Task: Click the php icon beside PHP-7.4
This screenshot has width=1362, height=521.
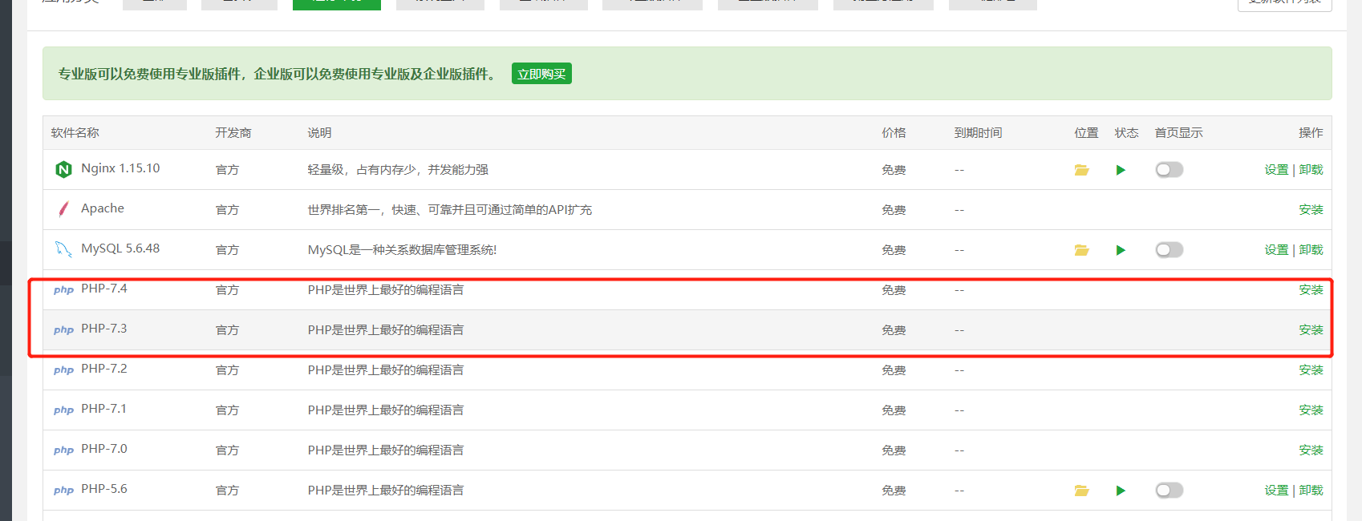Action: pyautogui.click(x=63, y=290)
